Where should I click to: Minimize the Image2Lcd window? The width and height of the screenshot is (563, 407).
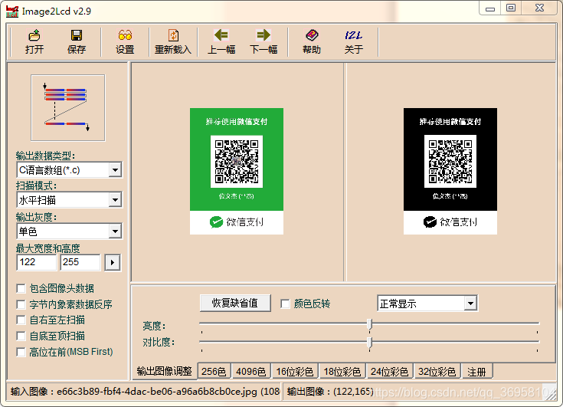tap(490, 8)
